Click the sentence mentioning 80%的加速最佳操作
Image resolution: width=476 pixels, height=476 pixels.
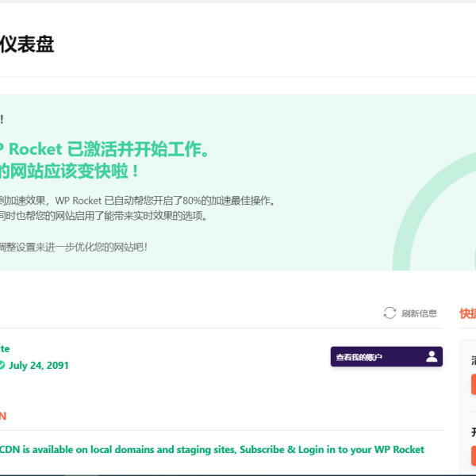[x=137, y=201]
